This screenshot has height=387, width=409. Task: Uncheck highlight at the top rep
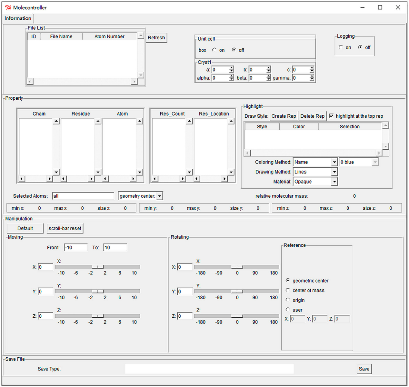click(x=331, y=116)
